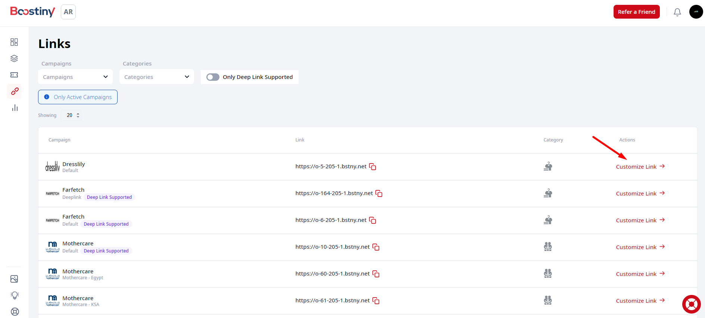Click the Mothercare - KSA subtitle text
705x318 pixels.
pyautogui.click(x=81, y=305)
